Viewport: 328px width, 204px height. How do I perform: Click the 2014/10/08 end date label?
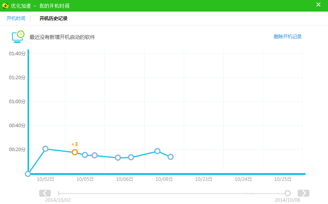click(287, 200)
